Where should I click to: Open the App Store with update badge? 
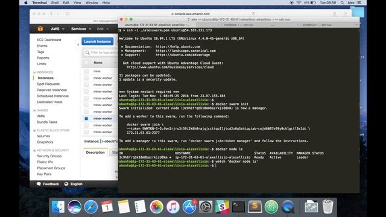click(189, 207)
